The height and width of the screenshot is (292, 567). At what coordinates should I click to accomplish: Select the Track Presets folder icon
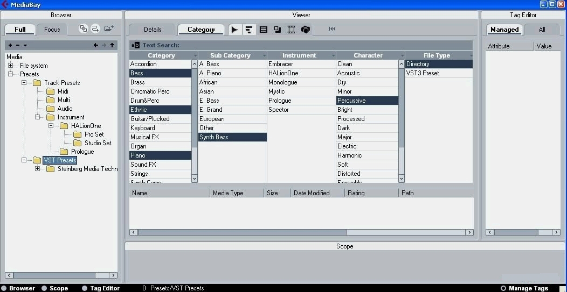[x=37, y=83]
